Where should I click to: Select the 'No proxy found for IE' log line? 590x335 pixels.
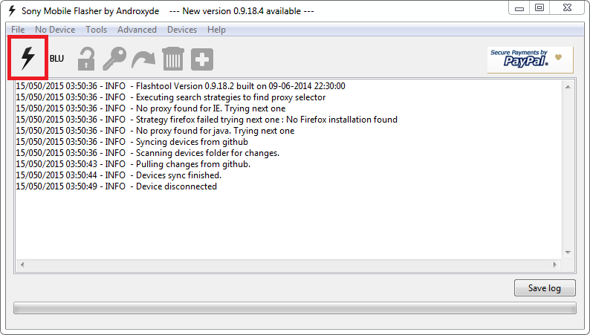click(x=151, y=108)
